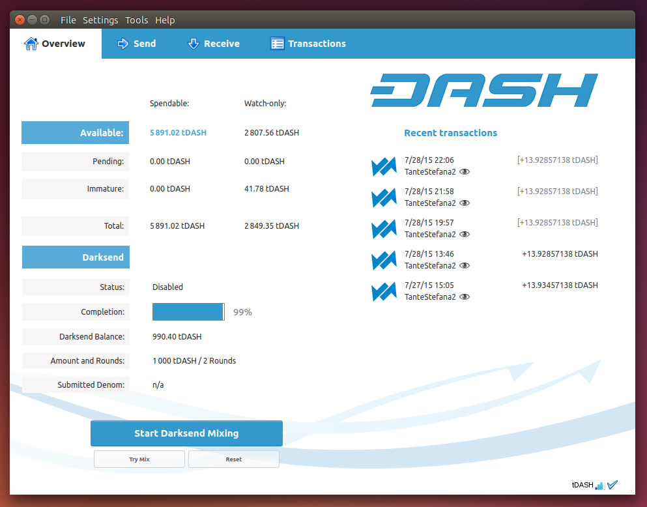Click the Receive download arrow icon
647x507 pixels.
click(x=193, y=43)
